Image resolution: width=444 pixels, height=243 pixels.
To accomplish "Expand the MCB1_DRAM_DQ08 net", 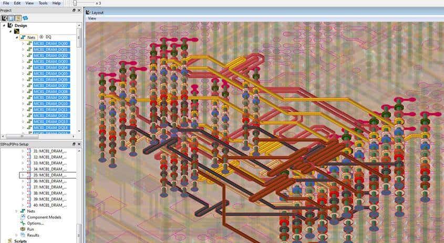I will pyautogui.click(x=23, y=92).
